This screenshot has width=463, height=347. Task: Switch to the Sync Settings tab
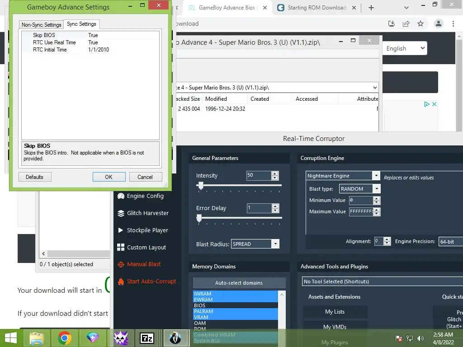(81, 24)
